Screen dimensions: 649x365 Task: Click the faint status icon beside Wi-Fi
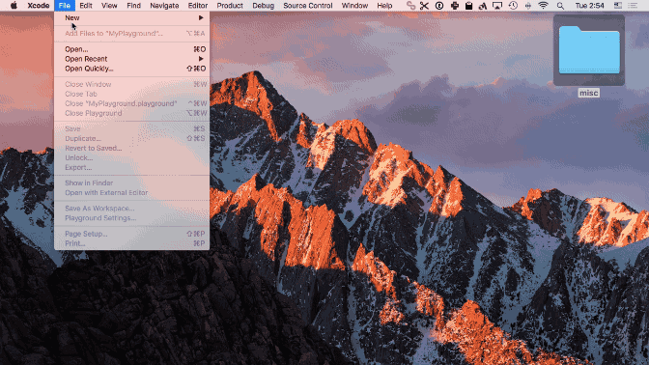pyautogui.click(x=527, y=6)
